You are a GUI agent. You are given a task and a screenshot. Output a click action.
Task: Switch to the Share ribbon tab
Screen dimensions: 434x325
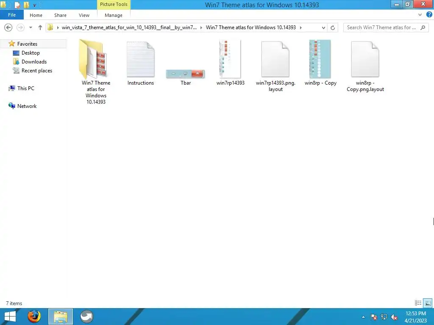(x=60, y=15)
